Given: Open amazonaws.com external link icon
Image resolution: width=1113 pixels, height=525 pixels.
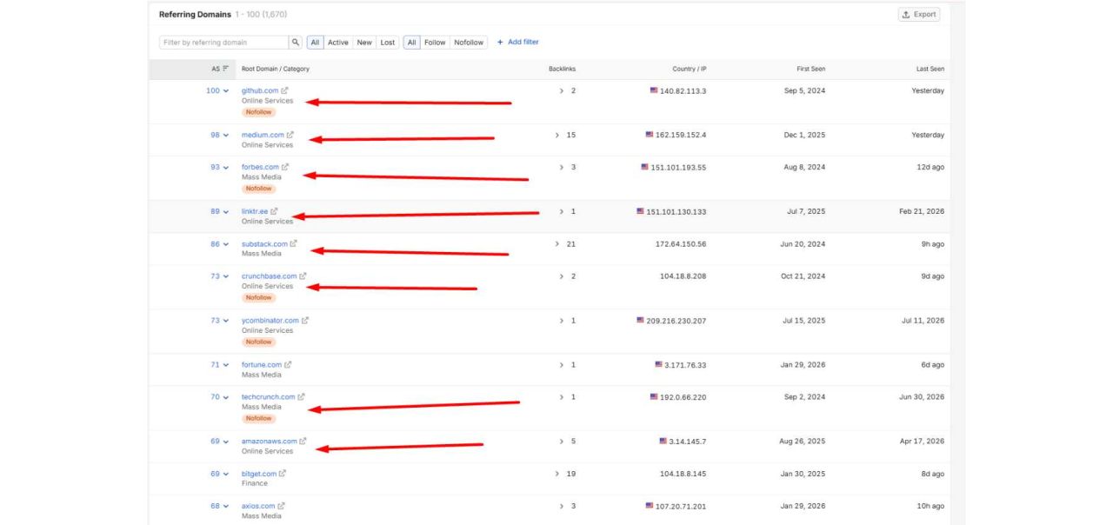Looking at the screenshot, I should point(303,442).
